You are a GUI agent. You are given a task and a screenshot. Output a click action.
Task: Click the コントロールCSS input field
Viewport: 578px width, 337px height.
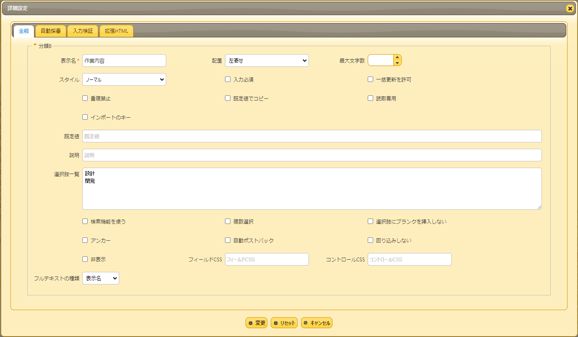coord(410,259)
